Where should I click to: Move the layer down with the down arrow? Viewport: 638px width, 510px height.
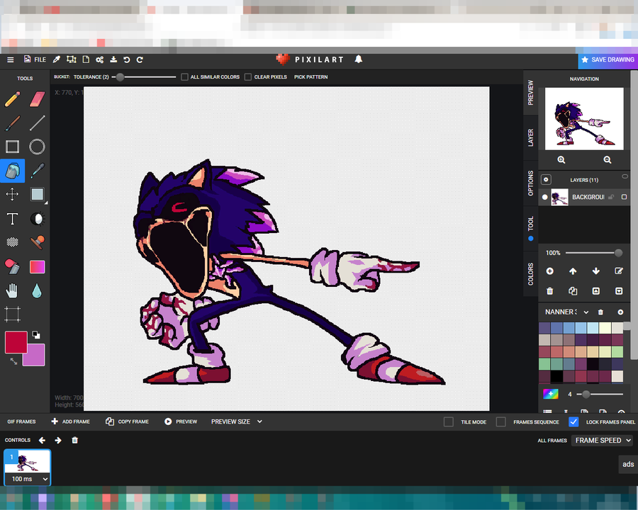(595, 271)
